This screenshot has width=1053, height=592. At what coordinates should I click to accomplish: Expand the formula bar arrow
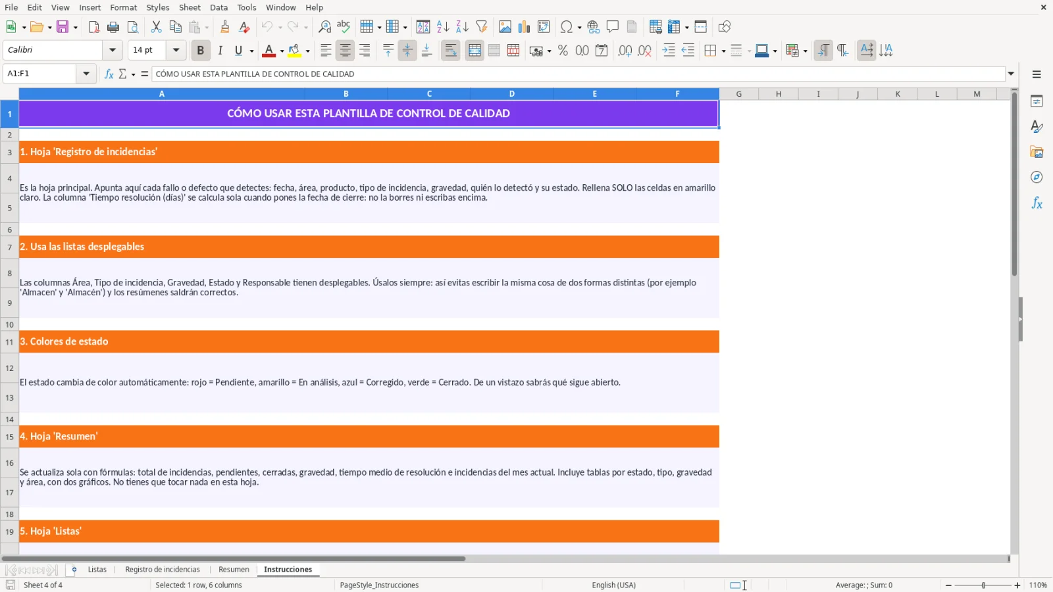click(1011, 74)
